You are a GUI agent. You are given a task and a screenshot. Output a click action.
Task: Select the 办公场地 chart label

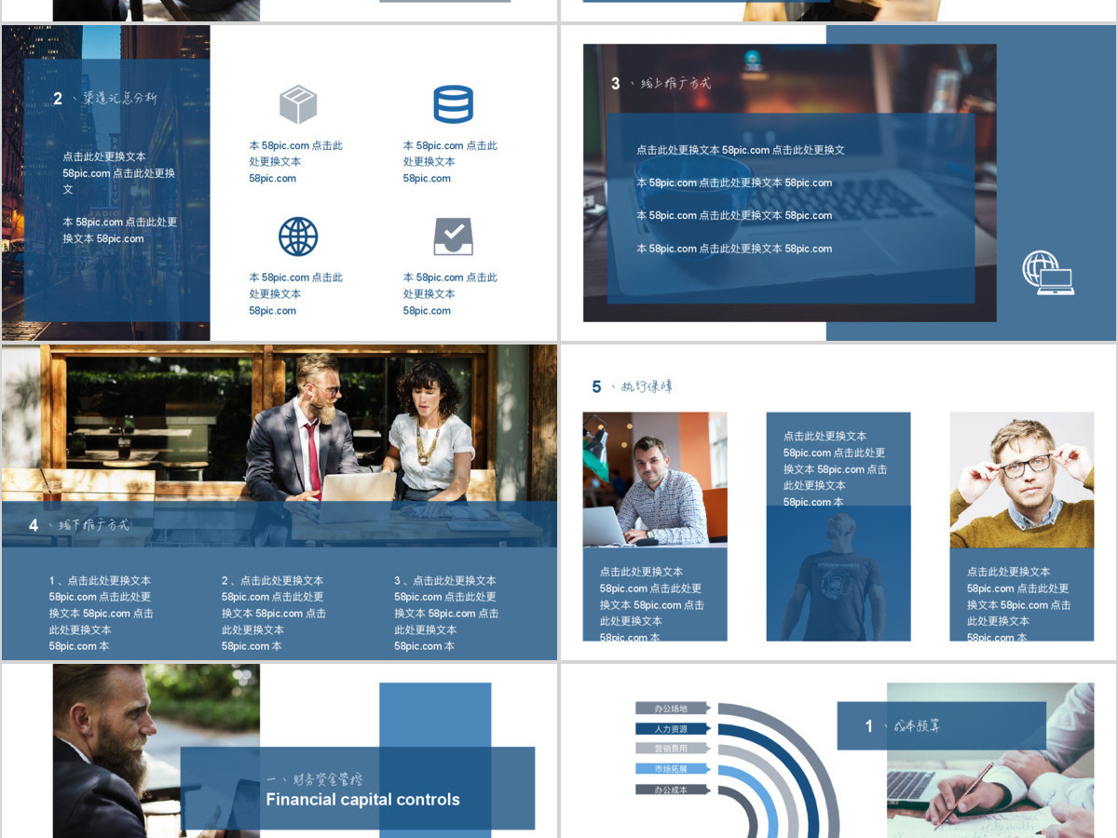click(x=672, y=709)
